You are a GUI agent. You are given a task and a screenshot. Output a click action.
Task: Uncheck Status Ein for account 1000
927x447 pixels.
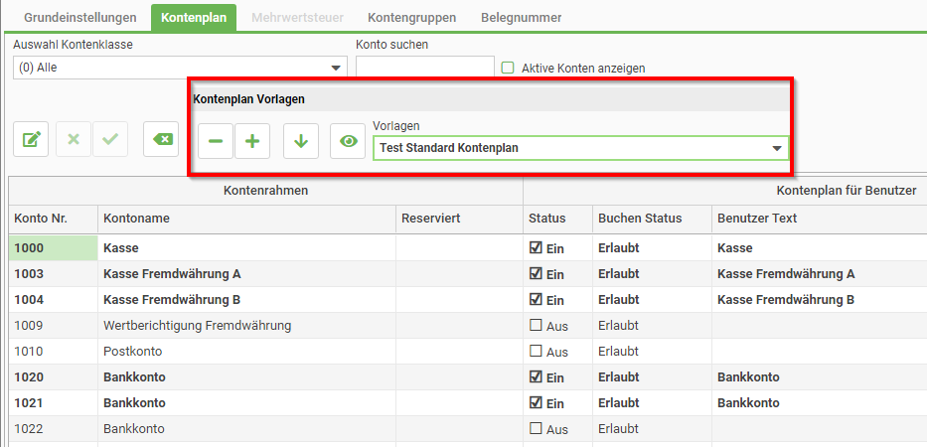pos(536,247)
